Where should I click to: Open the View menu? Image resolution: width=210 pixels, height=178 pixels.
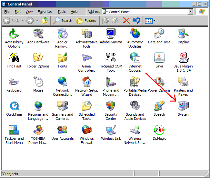[29, 12]
